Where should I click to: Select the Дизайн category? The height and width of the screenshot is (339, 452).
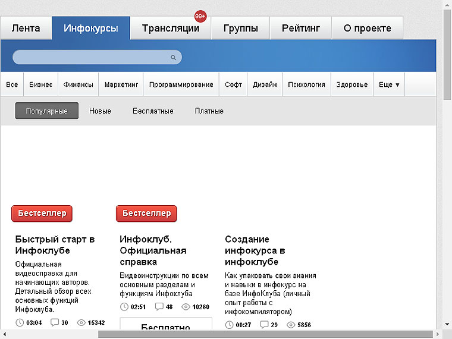(x=265, y=84)
